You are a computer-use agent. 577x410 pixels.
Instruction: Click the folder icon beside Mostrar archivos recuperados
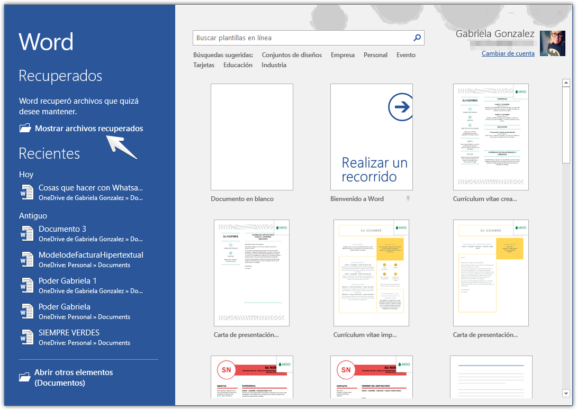point(25,128)
